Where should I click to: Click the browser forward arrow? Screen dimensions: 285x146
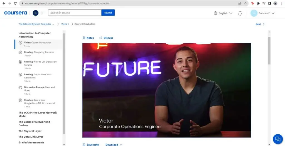tap(9, 3)
